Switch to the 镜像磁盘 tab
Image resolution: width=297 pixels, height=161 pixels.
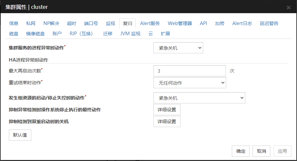click(35, 34)
